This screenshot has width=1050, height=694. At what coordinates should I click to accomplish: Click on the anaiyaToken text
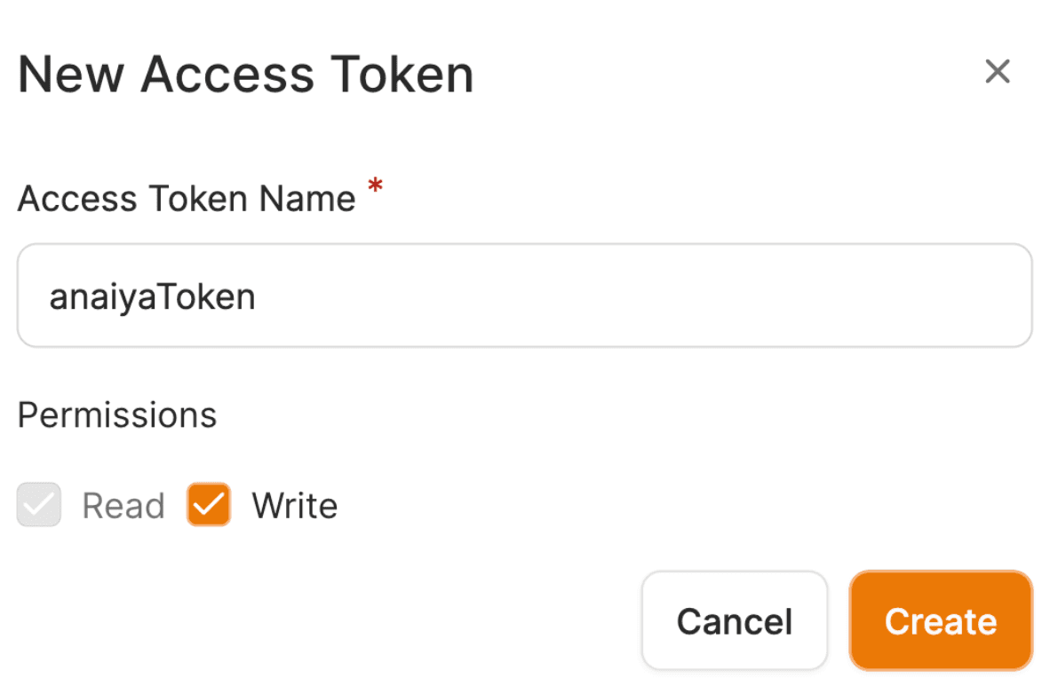[153, 296]
